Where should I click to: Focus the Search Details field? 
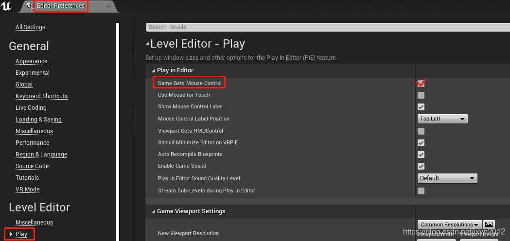click(x=328, y=27)
